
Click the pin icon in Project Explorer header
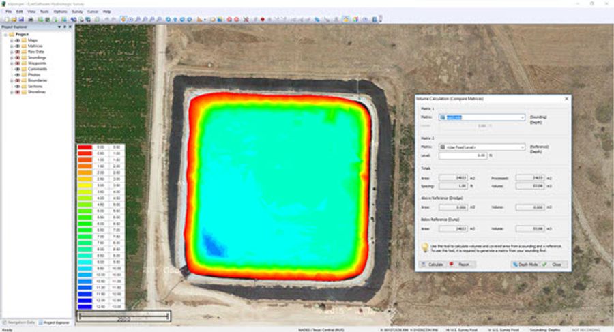click(x=65, y=27)
